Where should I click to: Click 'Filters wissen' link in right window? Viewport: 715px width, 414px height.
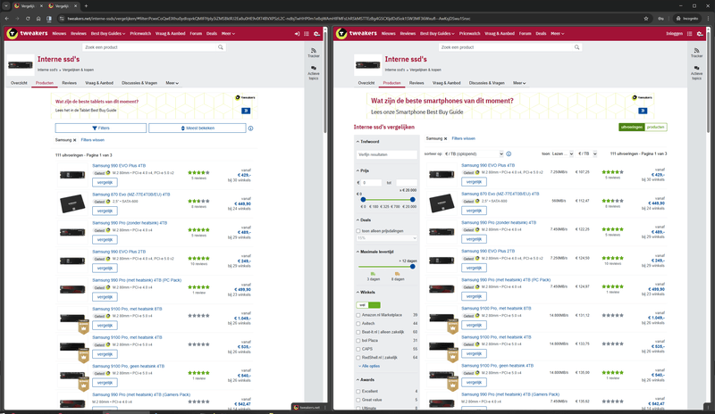(x=463, y=138)
